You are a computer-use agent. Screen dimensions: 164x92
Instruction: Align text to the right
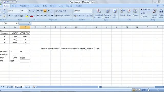coord(45,16)
